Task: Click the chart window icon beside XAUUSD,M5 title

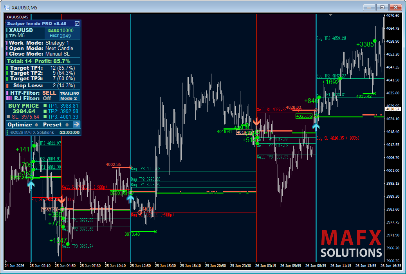Action: pyautogui.click(x=7, y=7)
